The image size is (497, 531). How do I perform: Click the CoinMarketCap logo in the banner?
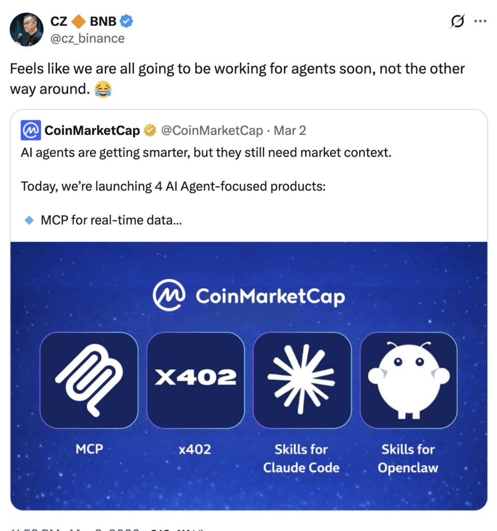249,297
